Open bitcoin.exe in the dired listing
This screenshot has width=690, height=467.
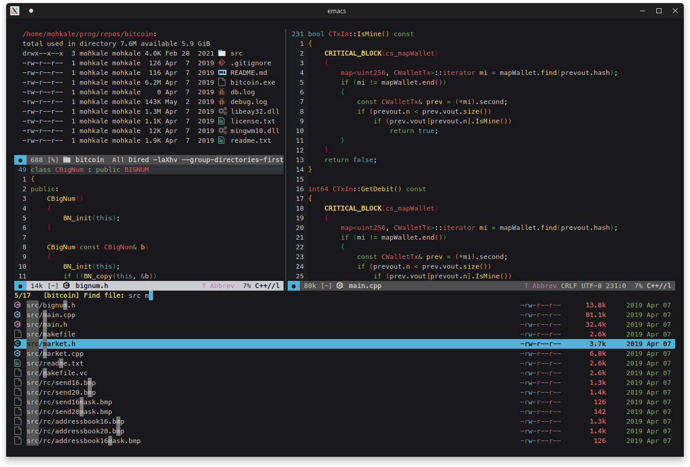click(252, 82)
